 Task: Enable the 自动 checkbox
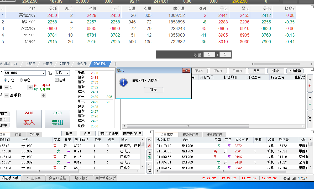tap(57, 80)
